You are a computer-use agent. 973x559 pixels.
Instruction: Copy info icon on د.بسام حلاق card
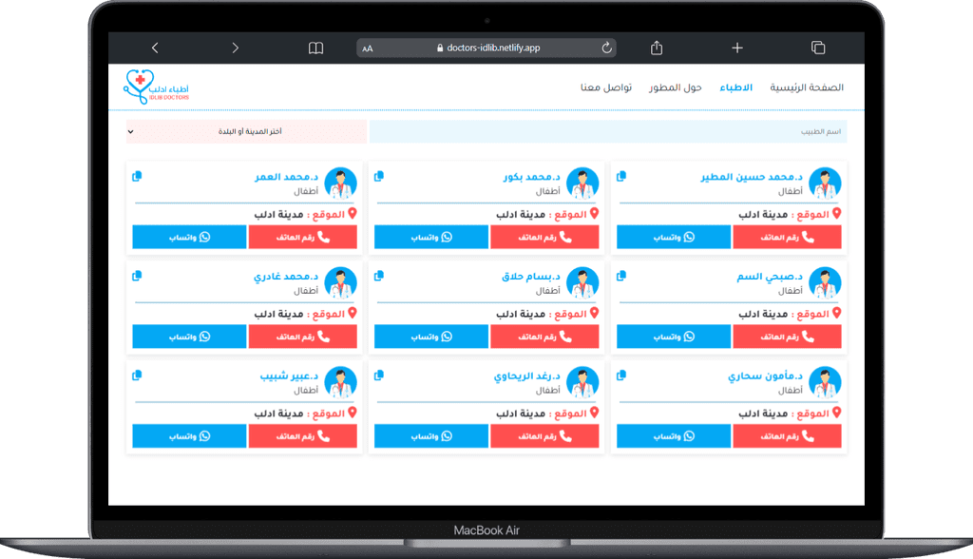[379, 276]
